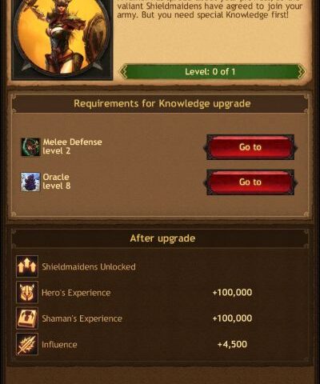320x384 pixels.
Task: Click the Oracle building icon
Action: [x=30, y=182]
